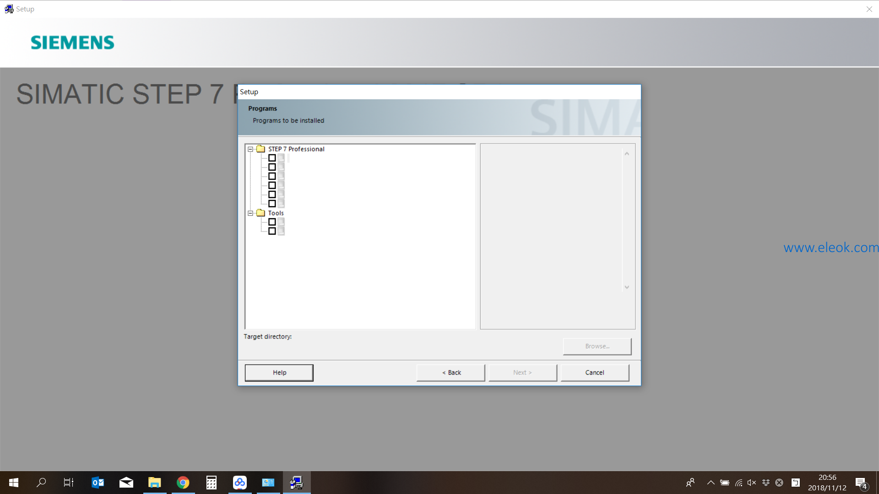
Task: Collapse the Tools tree node
Action: click(x=250, y=213)
